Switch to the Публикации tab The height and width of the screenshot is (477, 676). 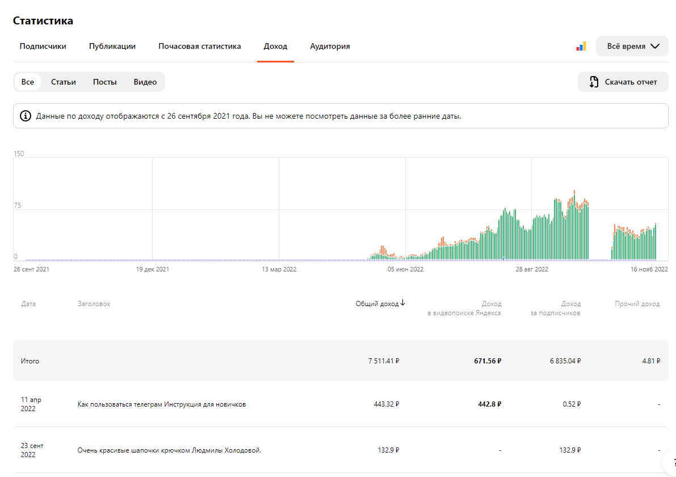(112, 46)
